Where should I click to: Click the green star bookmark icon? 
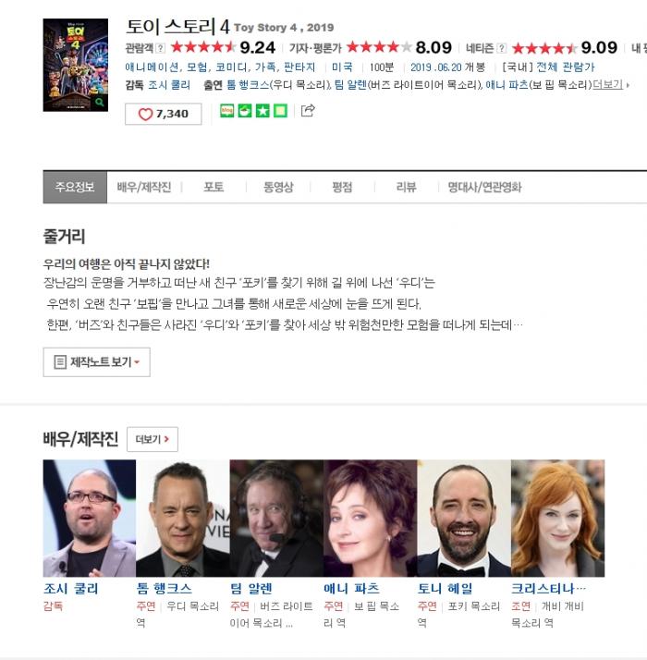point(262,111)
